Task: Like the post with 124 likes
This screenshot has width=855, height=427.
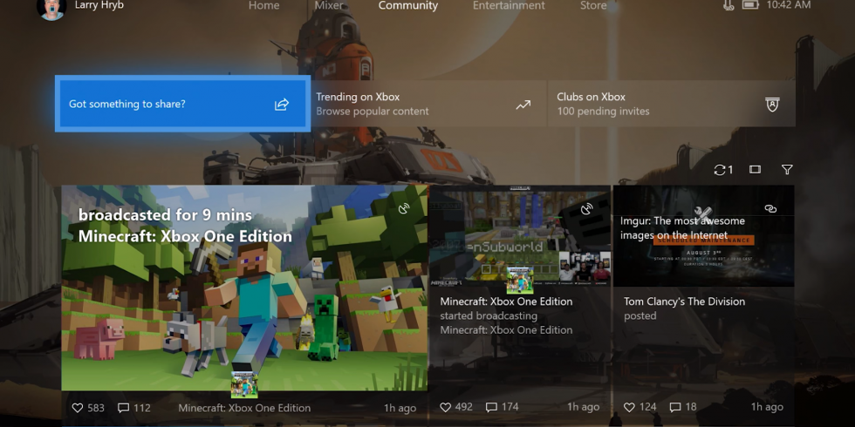Action: [x=640, y=407]
